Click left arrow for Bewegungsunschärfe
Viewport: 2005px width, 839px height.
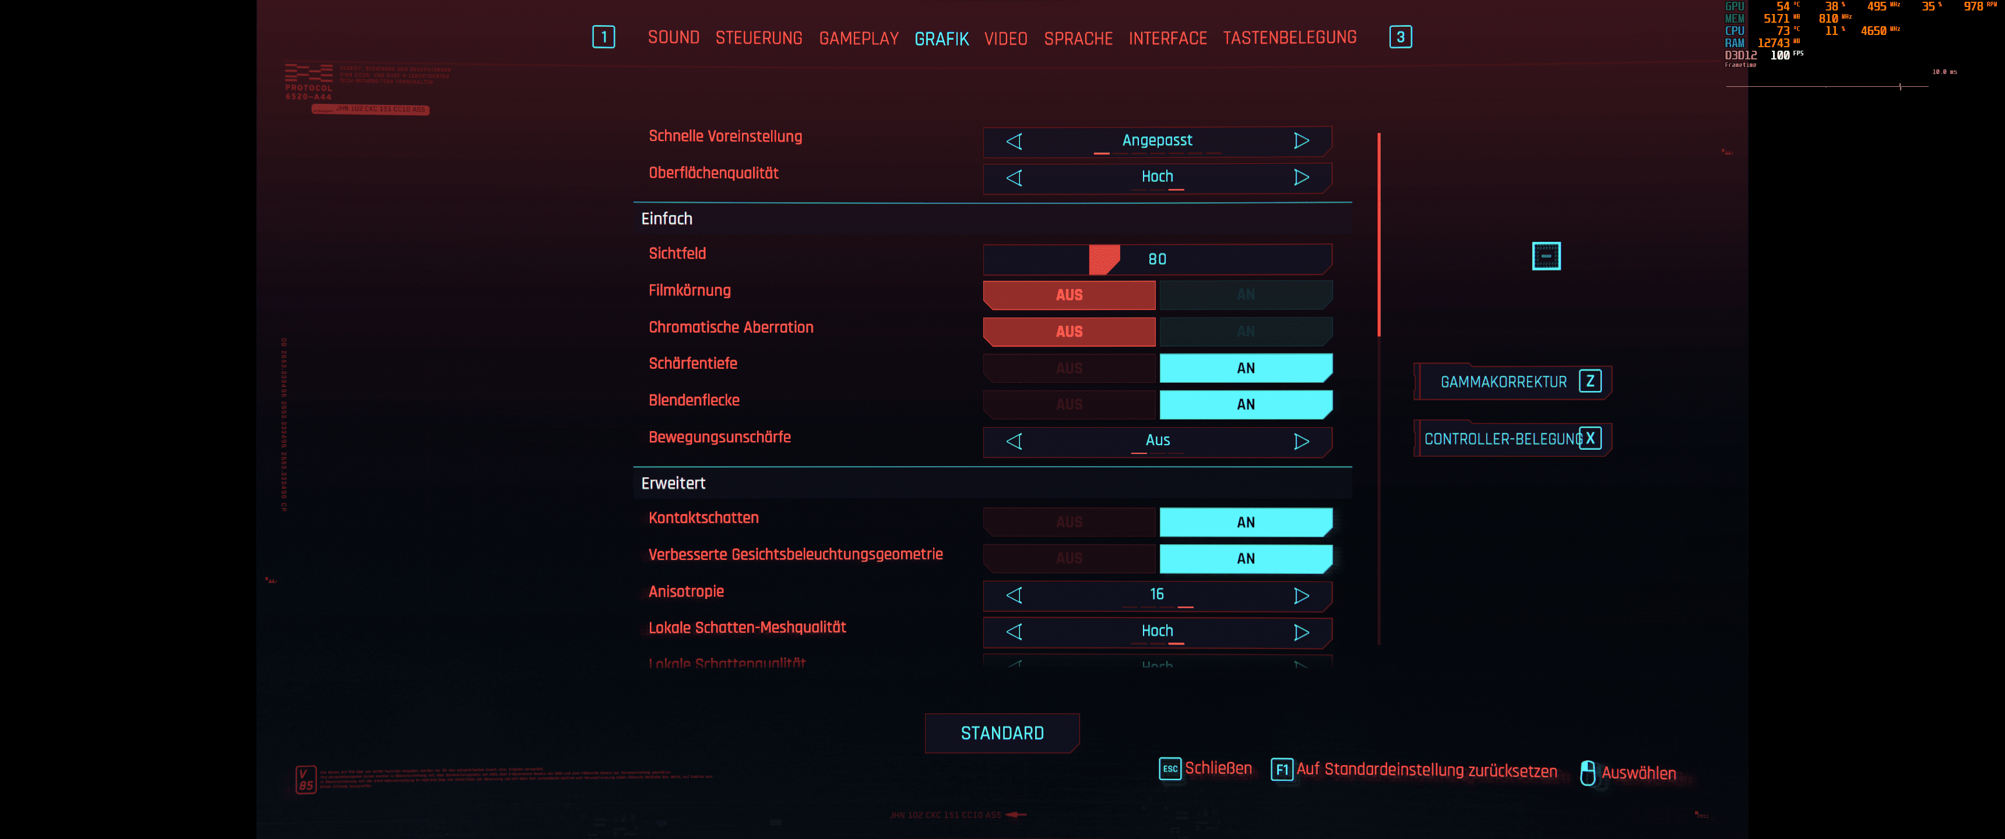(x=1014, y=441)
